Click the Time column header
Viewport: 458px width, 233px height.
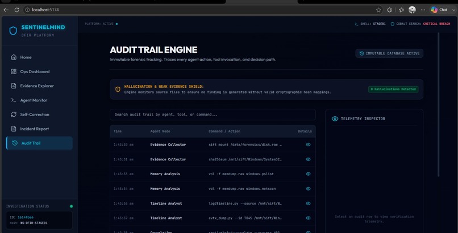118,132
